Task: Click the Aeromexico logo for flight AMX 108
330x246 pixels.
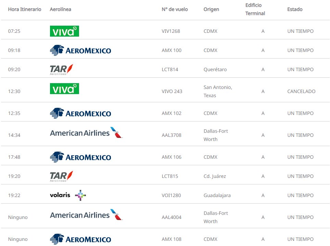Action: click(80, 239)
